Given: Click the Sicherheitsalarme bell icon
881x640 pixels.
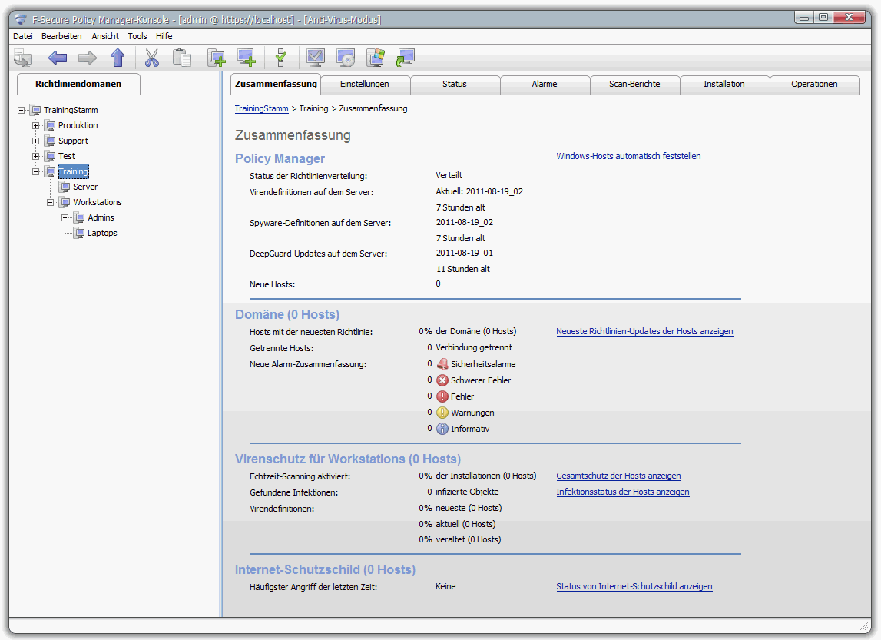Looking at the screenshot, I should pos(442,364).
